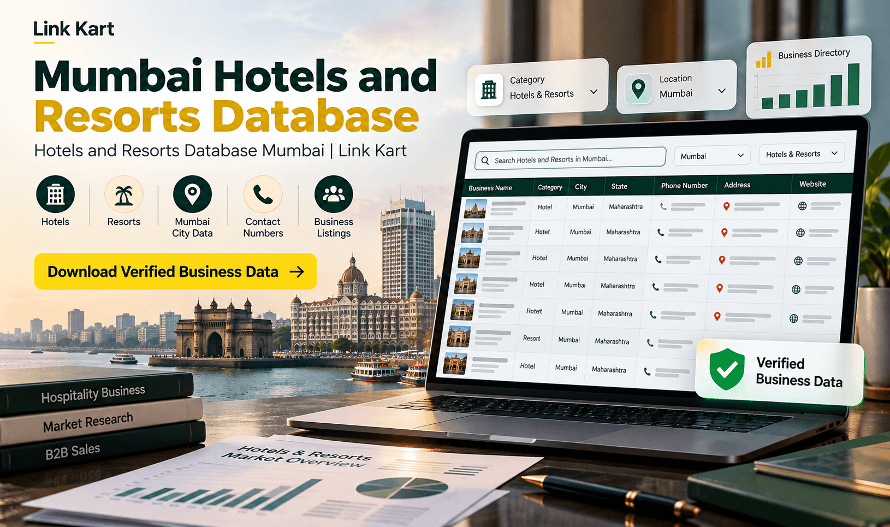
Task: Click the search magnifier icon in laptop
Action: pos(485,161)
